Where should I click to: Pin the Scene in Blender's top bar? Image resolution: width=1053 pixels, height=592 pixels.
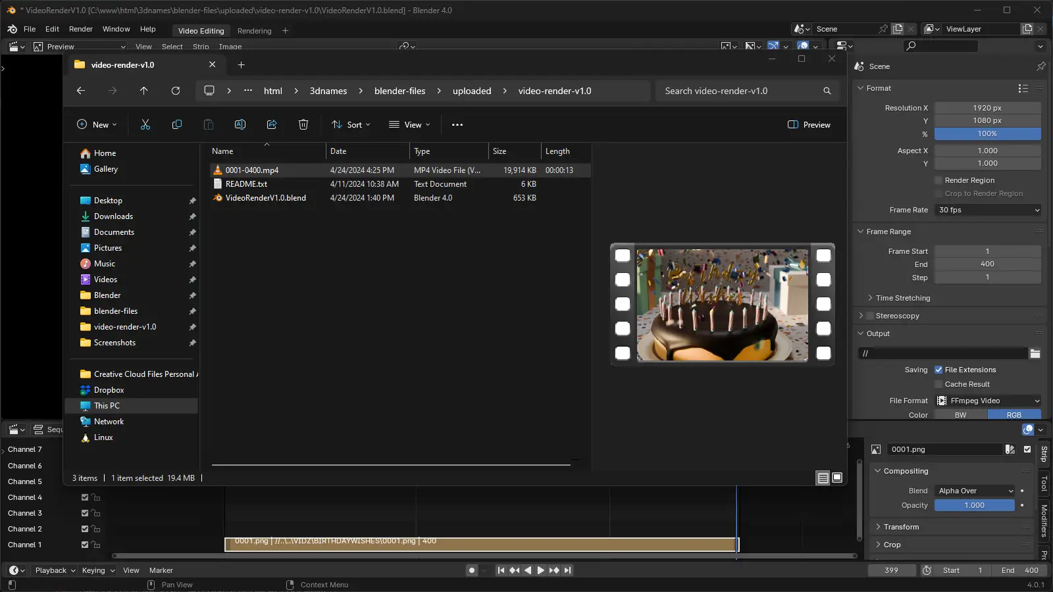click(x=883, y=29)
